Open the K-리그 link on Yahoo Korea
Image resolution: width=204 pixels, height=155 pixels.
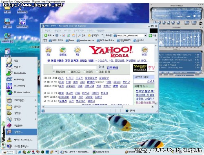[70, 78]
